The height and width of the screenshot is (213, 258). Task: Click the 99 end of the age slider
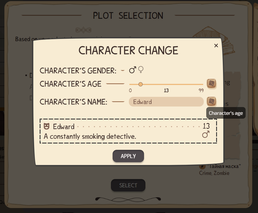point(201,90)
